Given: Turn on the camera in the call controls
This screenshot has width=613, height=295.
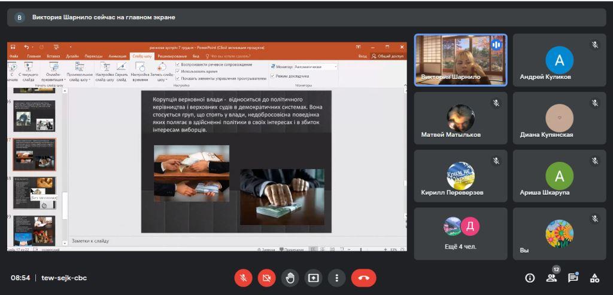Looking at the screenshot, I should coord(266,278).
